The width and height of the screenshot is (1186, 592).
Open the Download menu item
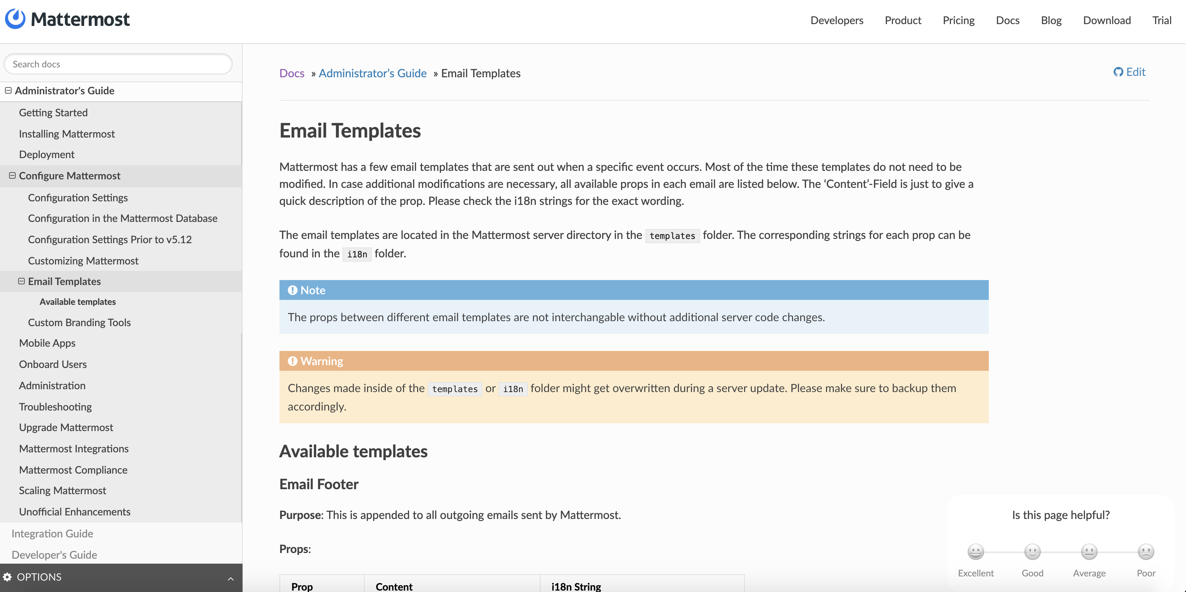point(1106,20)
